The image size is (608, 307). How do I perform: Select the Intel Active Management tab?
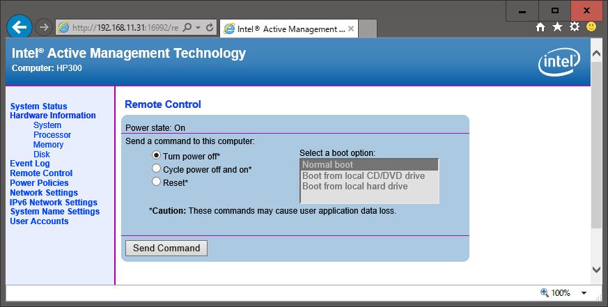click(x=289, y=29)
